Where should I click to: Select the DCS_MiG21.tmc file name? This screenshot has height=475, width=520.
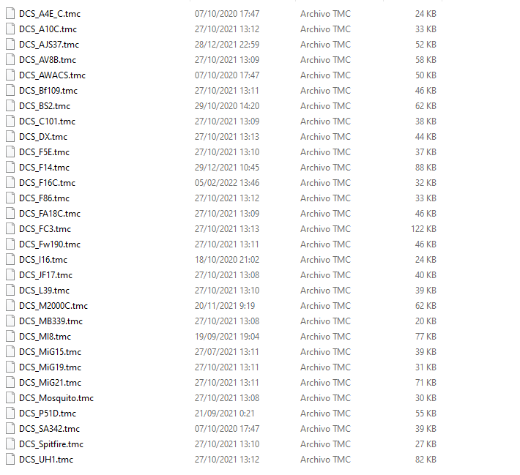50,383
